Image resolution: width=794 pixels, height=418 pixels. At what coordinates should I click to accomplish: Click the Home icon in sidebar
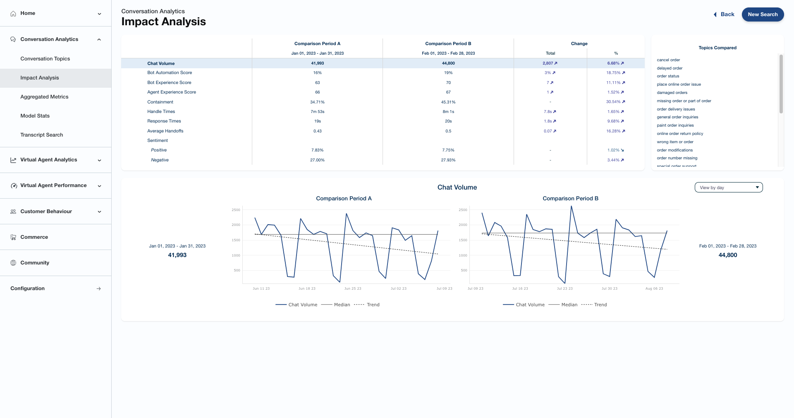pyautogui.click(x=13, y=14)
